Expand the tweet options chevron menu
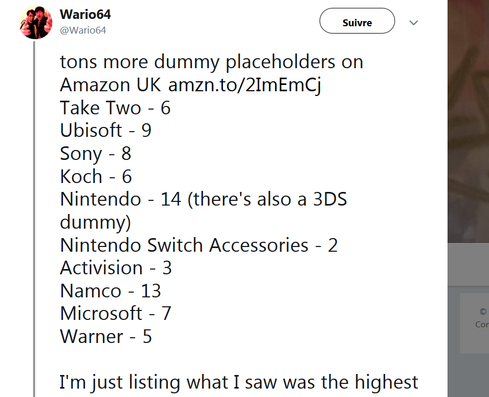Screen dimensions: 489x397 pos(413,23)
